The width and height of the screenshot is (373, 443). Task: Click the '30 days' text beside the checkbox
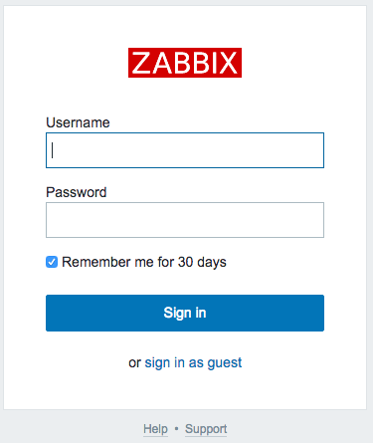pos(202,262)
